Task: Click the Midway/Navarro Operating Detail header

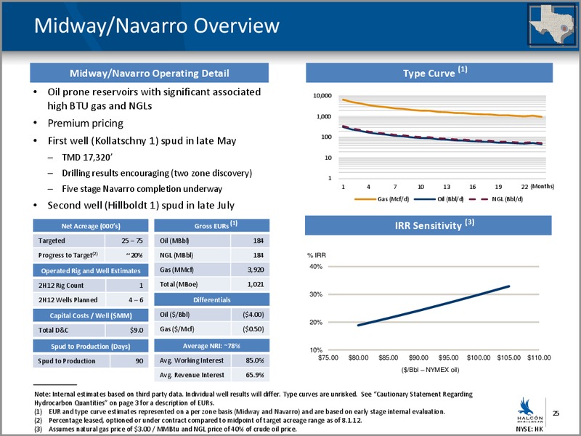Action: pos(150,73)
